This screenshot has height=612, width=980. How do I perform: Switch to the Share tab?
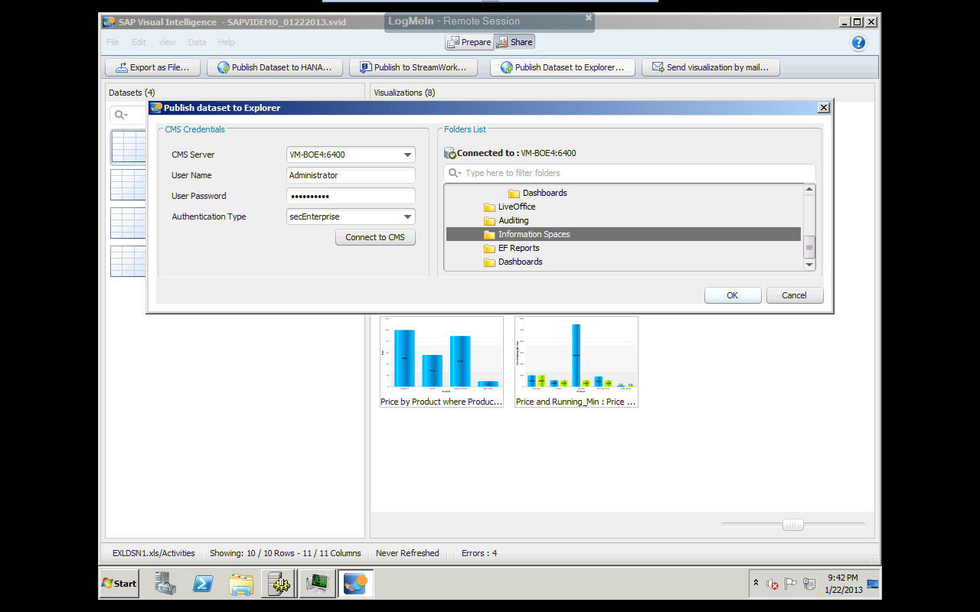[514, 42]
